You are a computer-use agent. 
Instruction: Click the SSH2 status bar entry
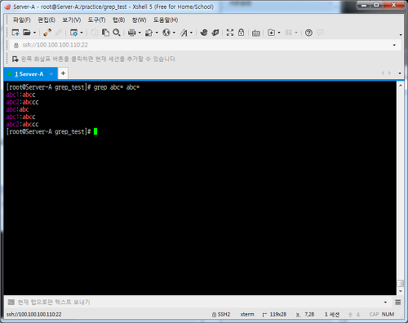(221, 315)
